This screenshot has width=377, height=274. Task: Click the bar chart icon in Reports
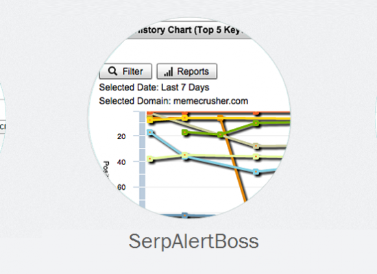[x=169, y=72]
